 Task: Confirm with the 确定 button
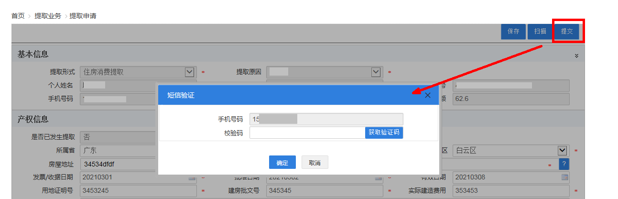[x=282, y=163]
